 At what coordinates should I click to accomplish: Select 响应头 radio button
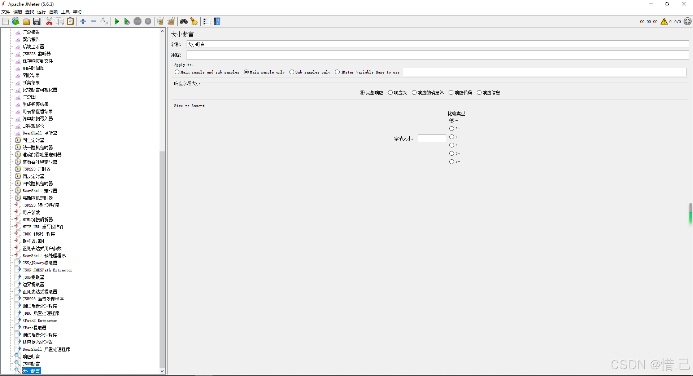click(397, 93)
